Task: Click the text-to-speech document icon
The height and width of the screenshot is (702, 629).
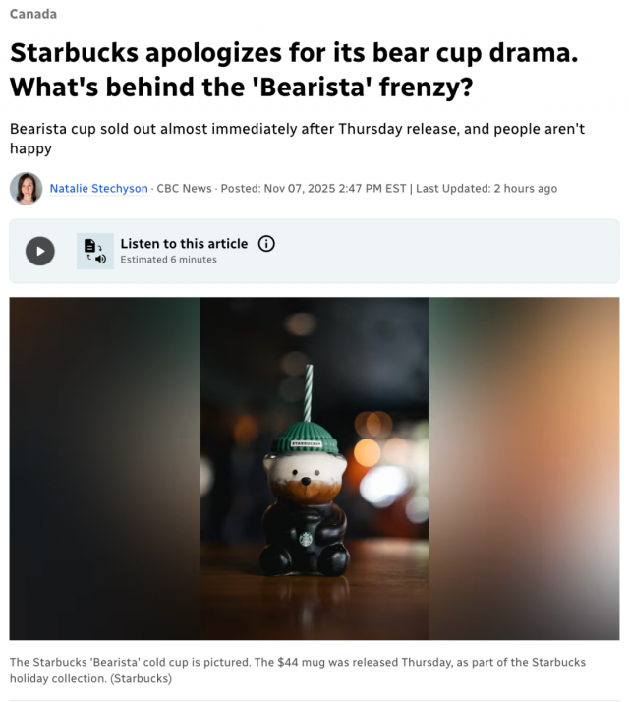Action: pyautogui.click(x=95, y=251)
